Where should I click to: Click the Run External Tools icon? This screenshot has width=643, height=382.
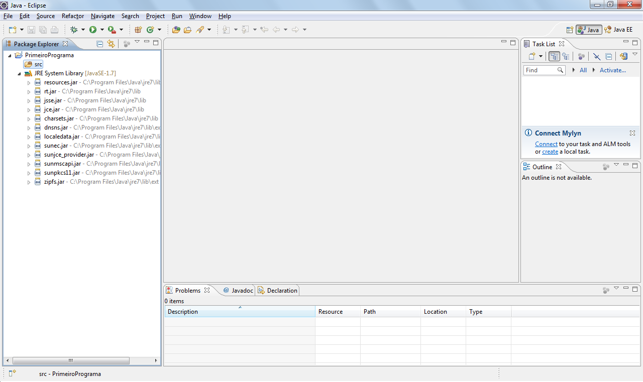[x=112, y=30]
